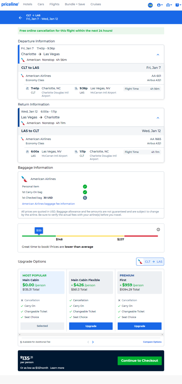
Task: Open the Flights tab
Action: coord(54,4)
